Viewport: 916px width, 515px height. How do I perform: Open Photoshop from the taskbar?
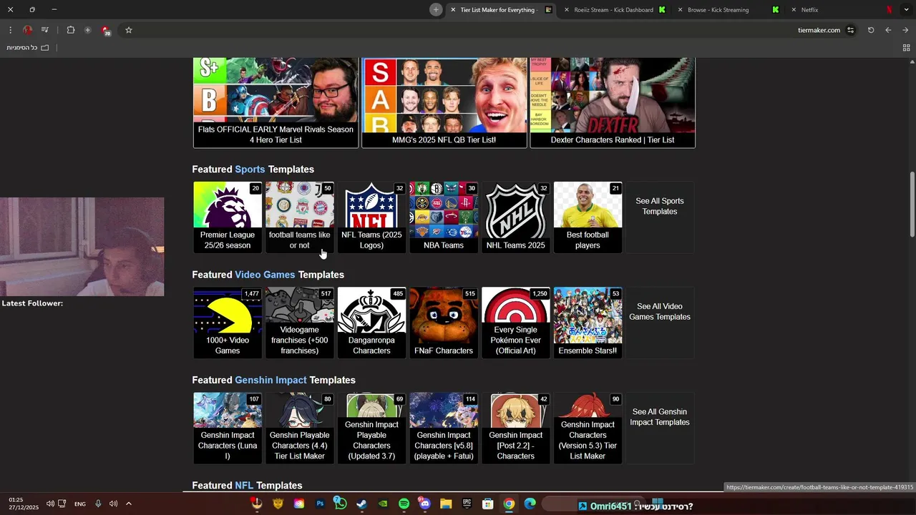pyautogui.click(x=320, y=504)
